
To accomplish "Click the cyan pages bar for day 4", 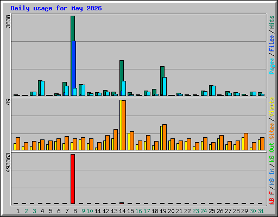I will click(42, 88).
